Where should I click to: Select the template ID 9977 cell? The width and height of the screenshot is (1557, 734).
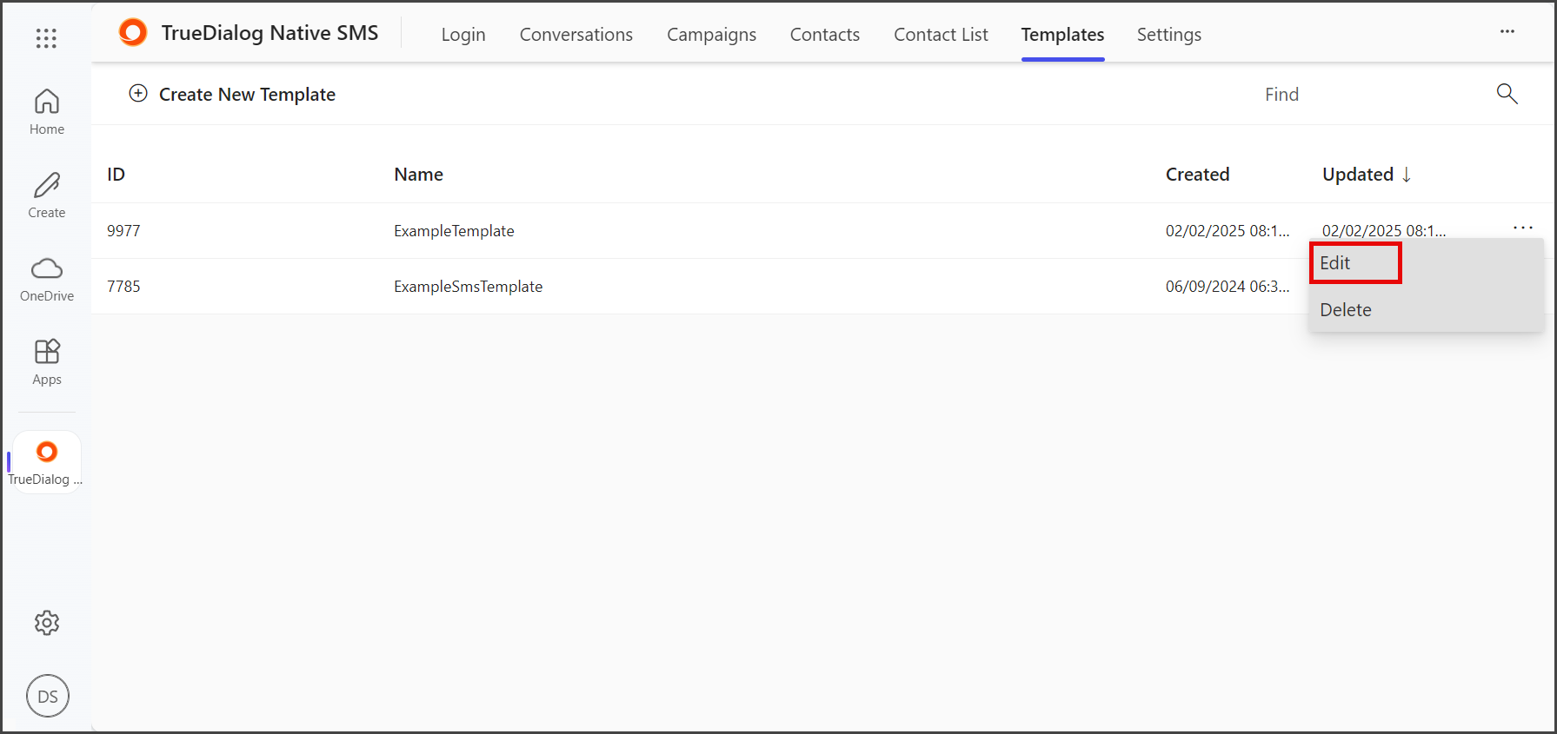point(123,231)
